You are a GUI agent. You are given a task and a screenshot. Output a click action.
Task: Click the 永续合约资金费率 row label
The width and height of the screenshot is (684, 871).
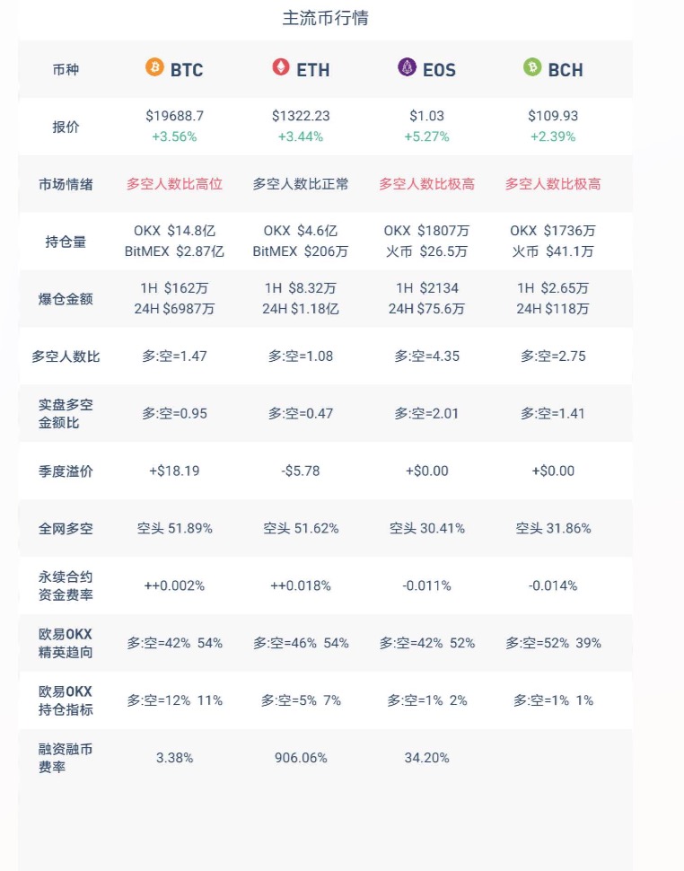click(x=66, y=585)
